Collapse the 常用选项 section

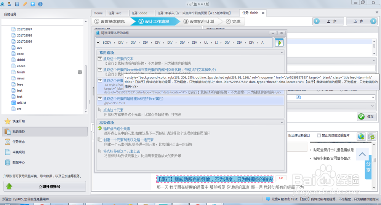[x=282, y=52]
